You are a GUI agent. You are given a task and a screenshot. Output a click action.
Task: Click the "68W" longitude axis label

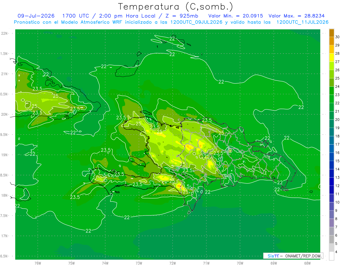pyautogui.click(x=307, y=263)
